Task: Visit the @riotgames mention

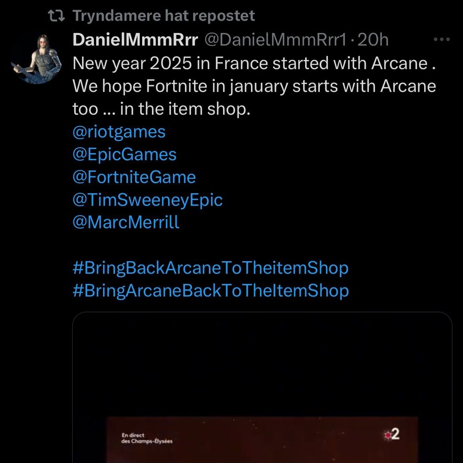Action: coord(119,132)
